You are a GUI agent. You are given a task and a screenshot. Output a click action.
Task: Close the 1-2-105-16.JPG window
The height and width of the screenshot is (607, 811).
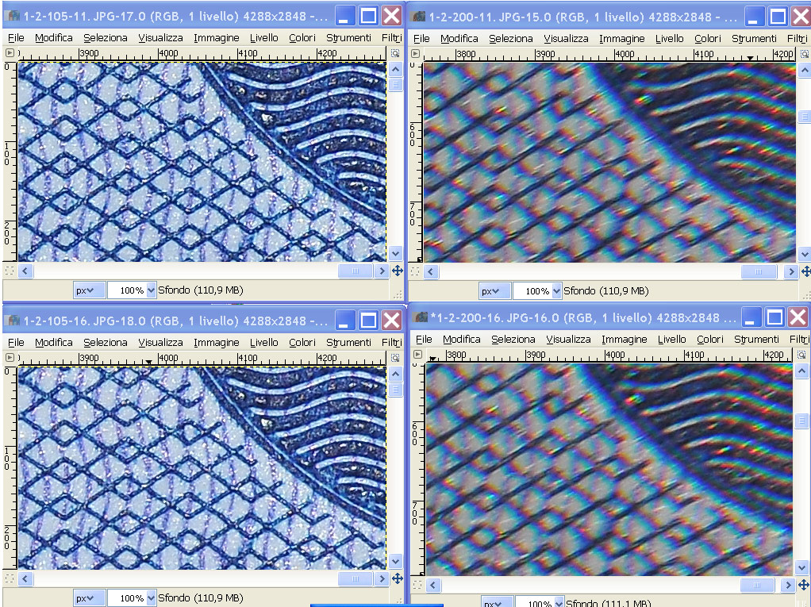(391, 320)
